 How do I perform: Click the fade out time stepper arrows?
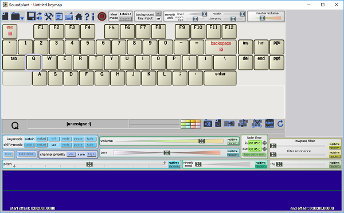[264, 149]
